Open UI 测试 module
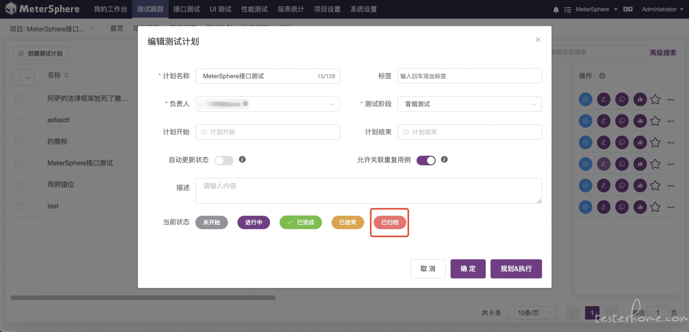This screenshot has width=689, height=332. point(221,9)
